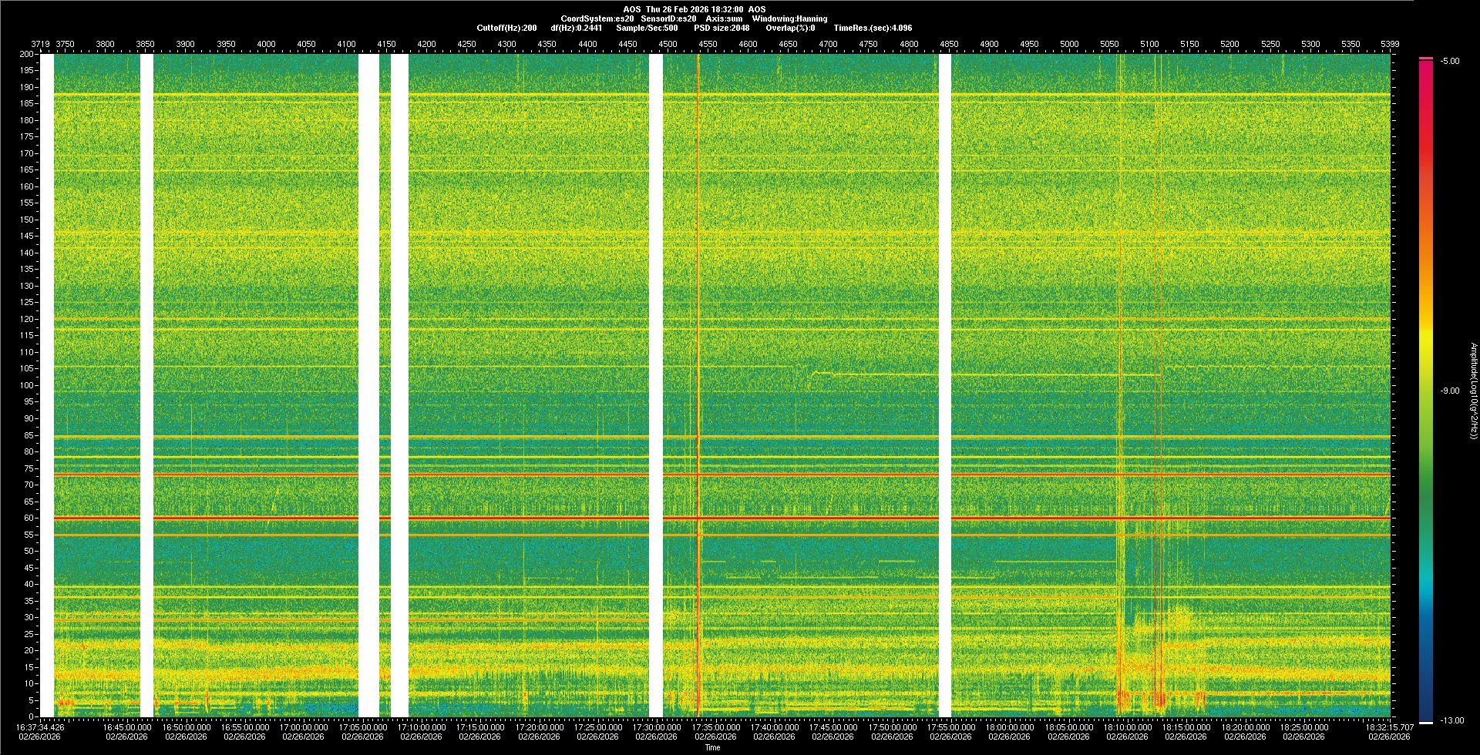Click the -13.00 colorbar minimum label
Screen dimensions: 1480x755
pyautogui.click(x=1452, y=721)
